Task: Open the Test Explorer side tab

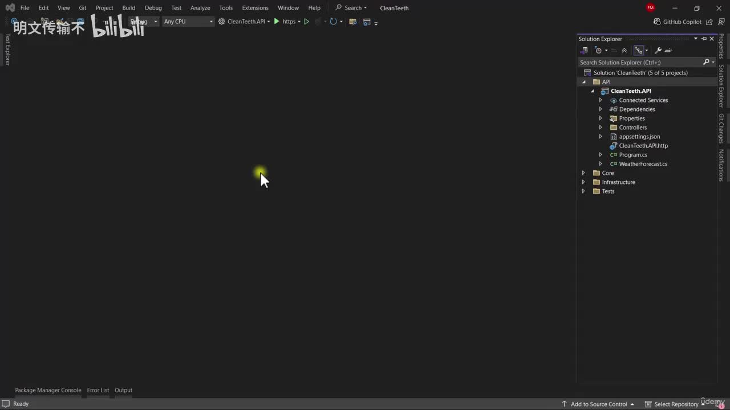Action: coord(7,50)
